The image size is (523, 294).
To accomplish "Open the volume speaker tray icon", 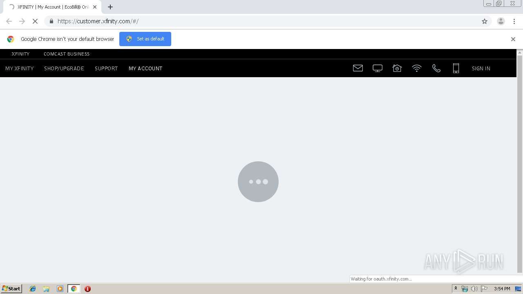I will pyautogui.click(x=474, y=289).
